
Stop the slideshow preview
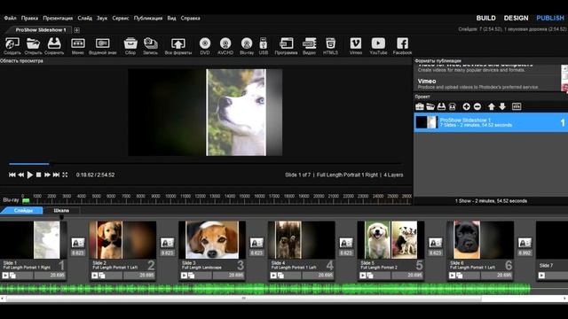pos(39,175)
